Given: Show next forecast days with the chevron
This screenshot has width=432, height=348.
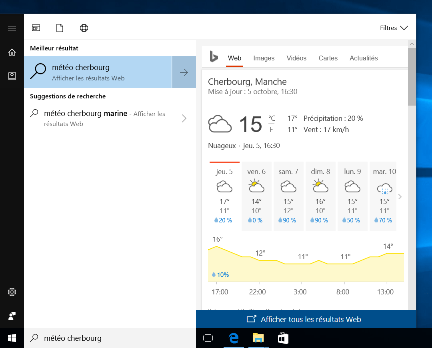Looking at the screenshot, I should 400,197.
